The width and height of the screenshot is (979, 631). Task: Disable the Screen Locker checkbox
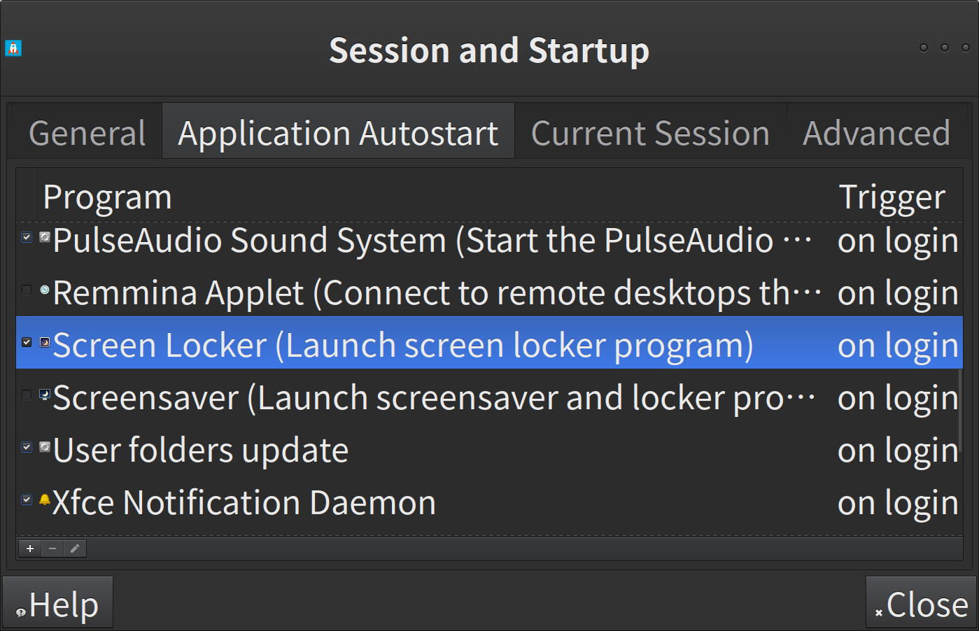point(27,342)
